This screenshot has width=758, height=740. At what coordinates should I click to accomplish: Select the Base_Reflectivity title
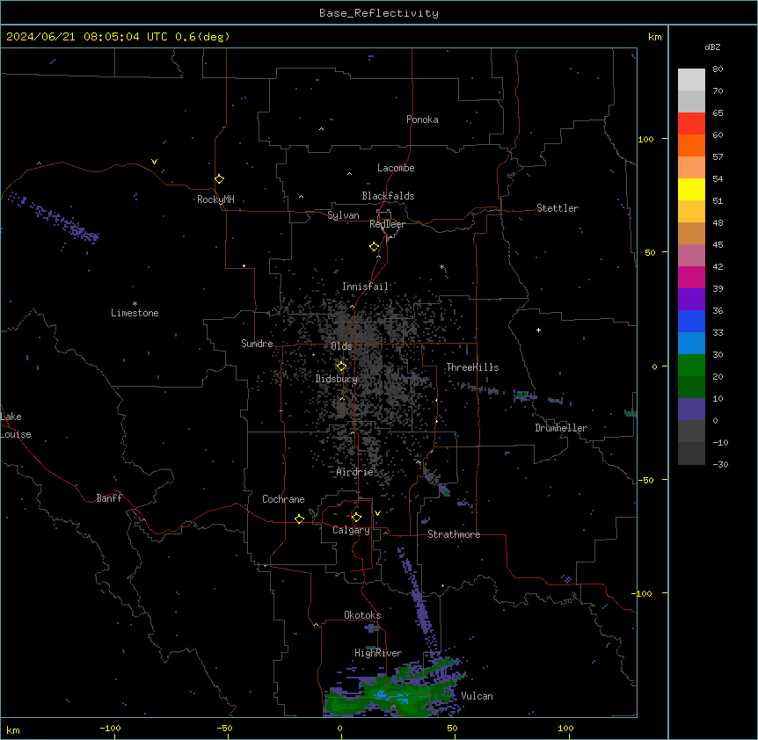pyautogui.click(x=379, y=13)
